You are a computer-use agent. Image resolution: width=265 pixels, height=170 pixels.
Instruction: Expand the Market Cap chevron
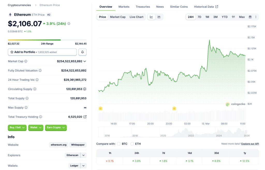[85, 61]
